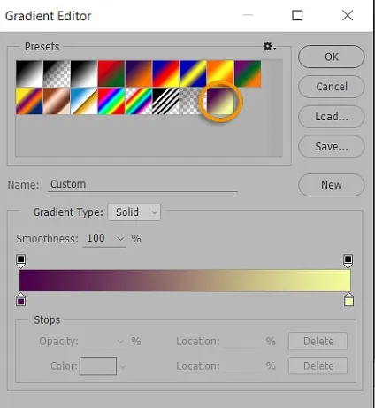Open the Gradient Type Solid dropdown
This screenshot has width=375, height=408.
[134, 212]
